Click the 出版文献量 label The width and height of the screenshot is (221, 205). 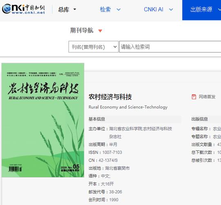[x=203, y=144]
